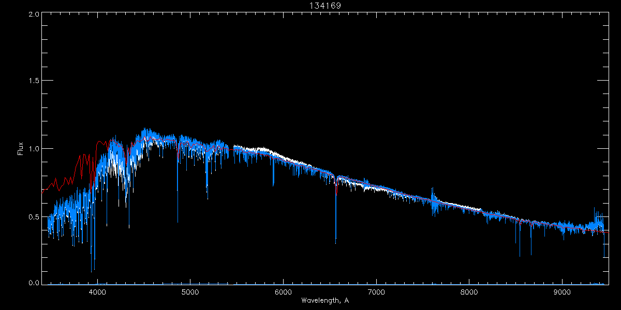Click the deepest absorption dip just below 4000
The width and height of the screenshot is (621, 310).
click(92, 270)
